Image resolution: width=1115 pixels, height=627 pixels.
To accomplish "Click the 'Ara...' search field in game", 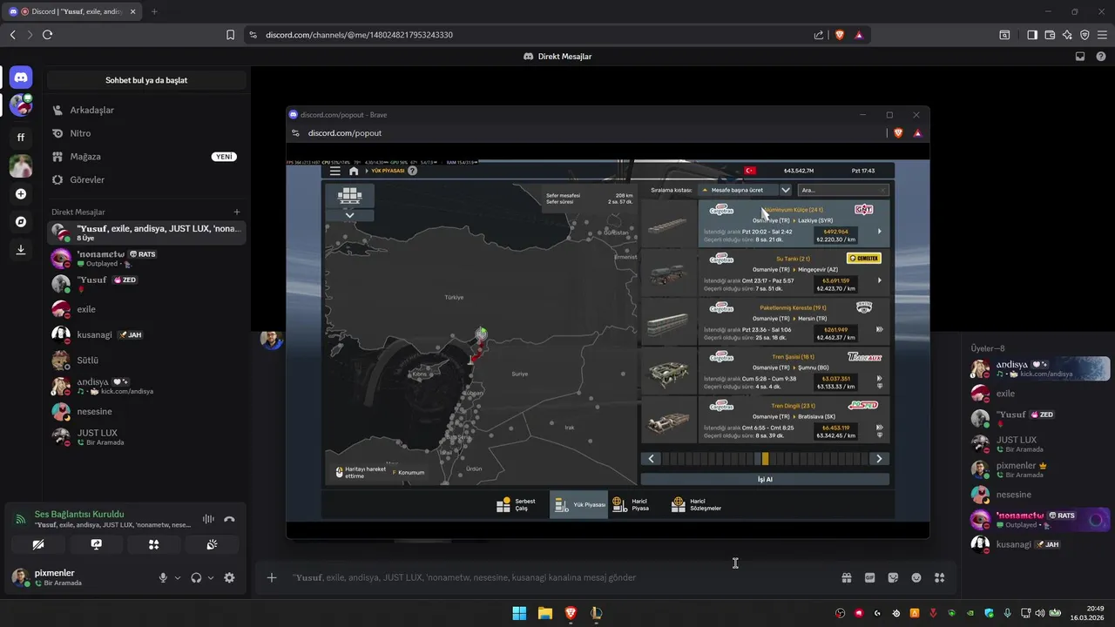I will 843,190.
